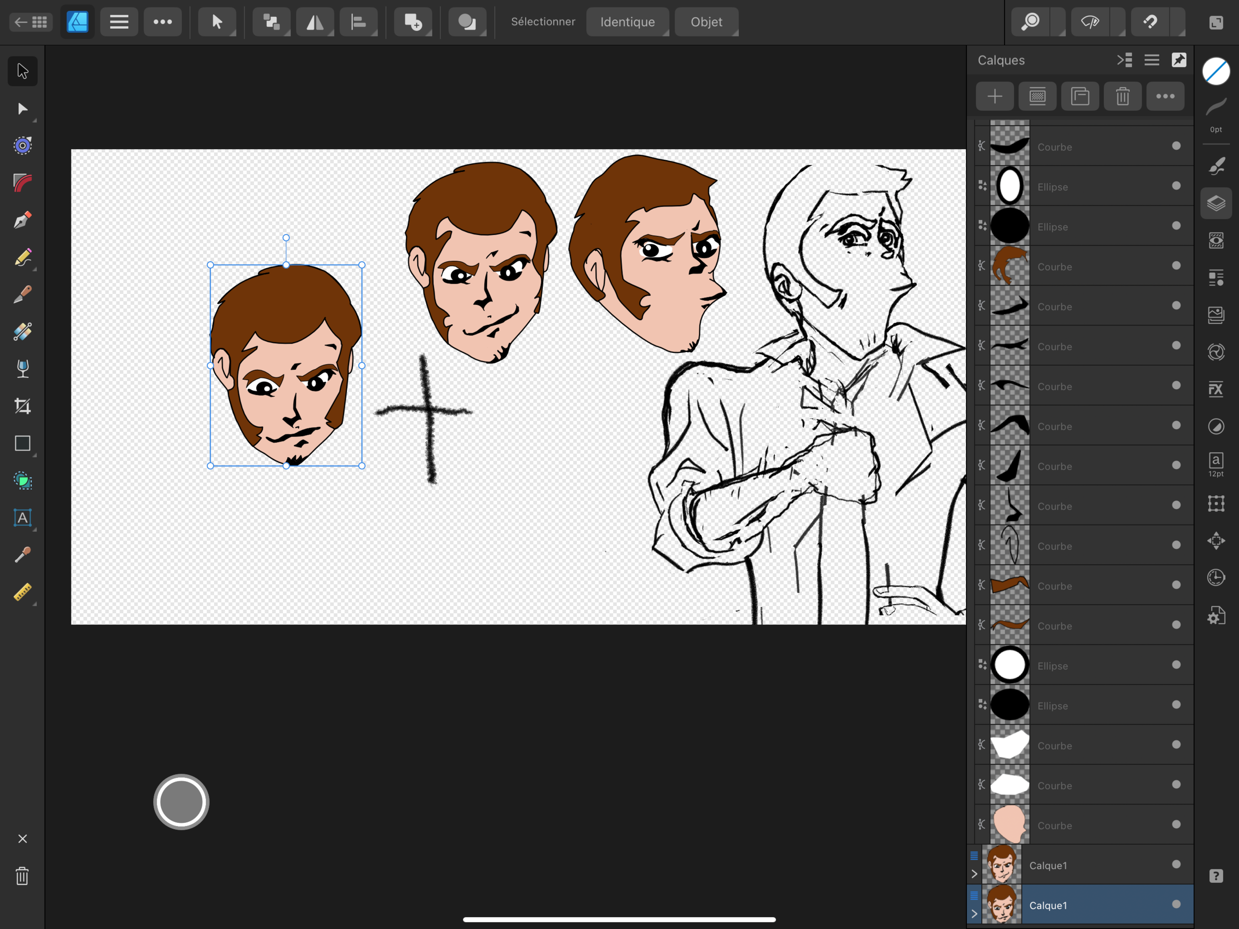Open the hamburger document menu
This screenshot has height=929, width=1239.
119,22
